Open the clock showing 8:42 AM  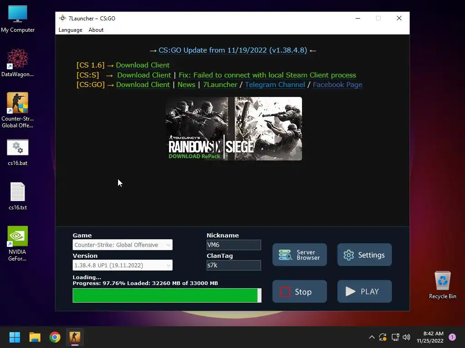coord(430,337)
